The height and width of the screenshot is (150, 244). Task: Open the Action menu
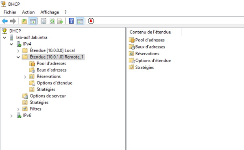click(28, 12)
